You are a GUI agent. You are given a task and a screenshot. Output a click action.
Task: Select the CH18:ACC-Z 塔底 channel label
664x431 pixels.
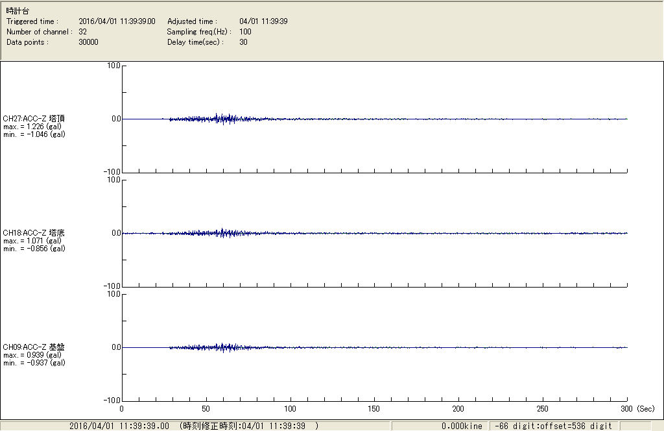(34, 232)
